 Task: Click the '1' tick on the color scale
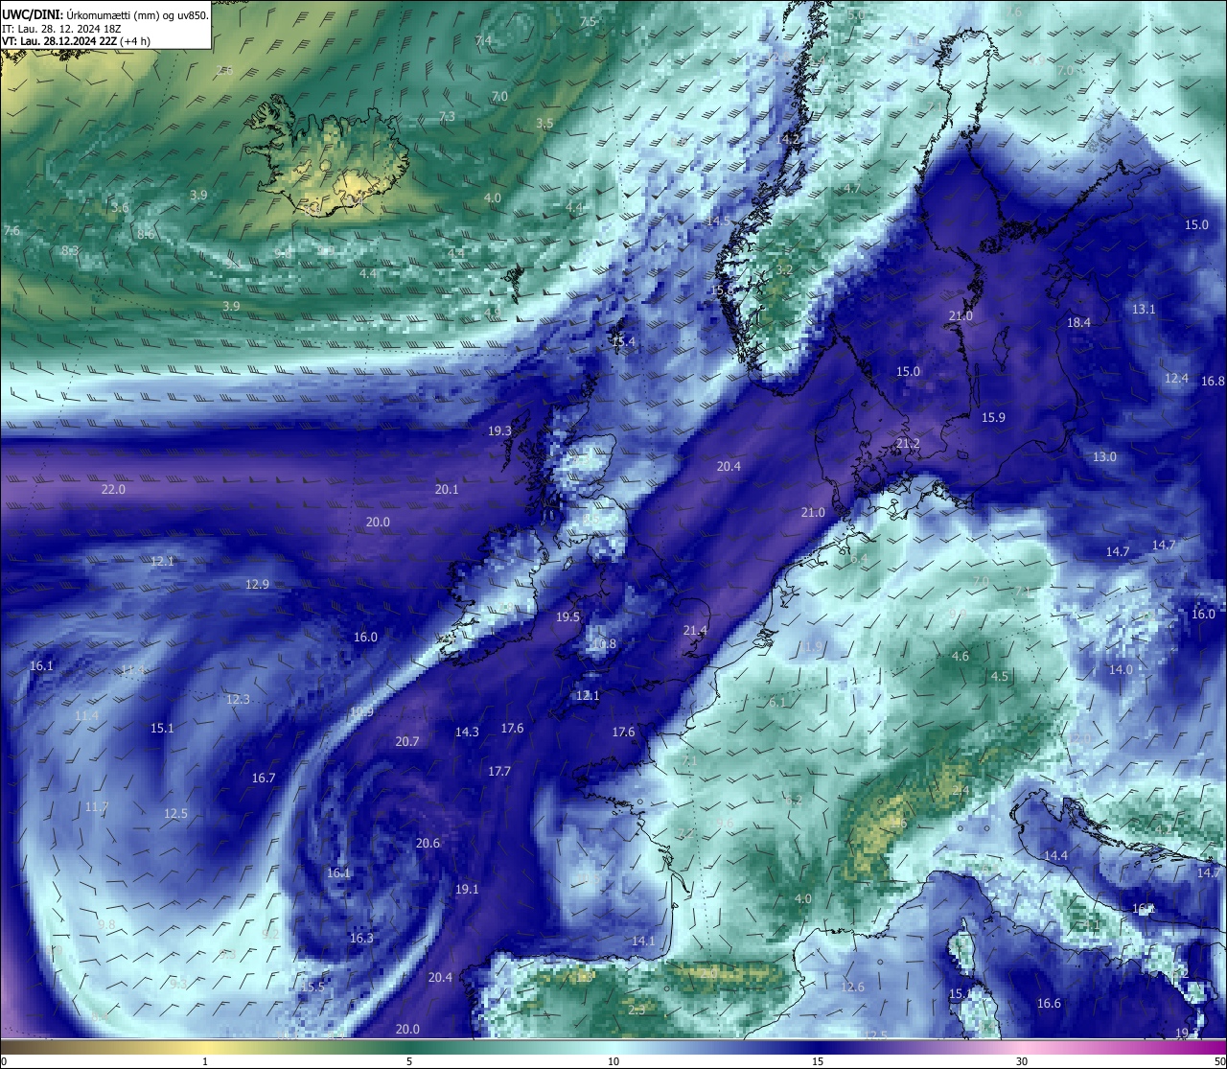(x=205, y=1061)
